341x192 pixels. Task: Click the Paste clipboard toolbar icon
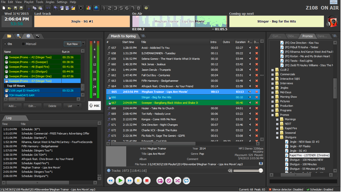(x=40, y=8)
